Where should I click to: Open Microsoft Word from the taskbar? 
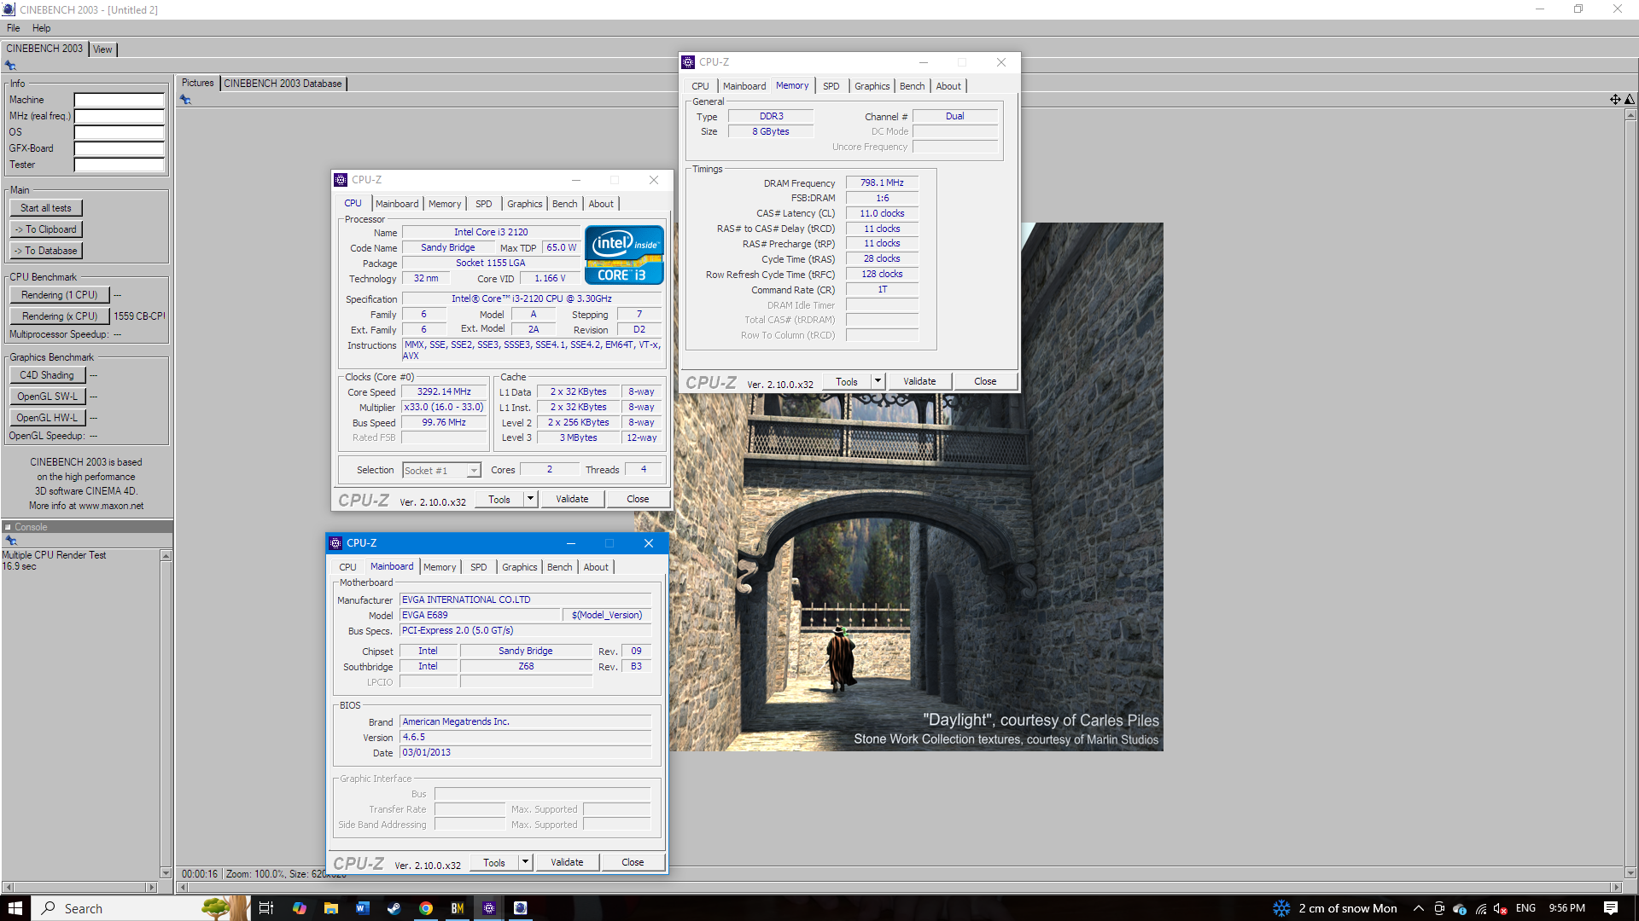point(362,908)
